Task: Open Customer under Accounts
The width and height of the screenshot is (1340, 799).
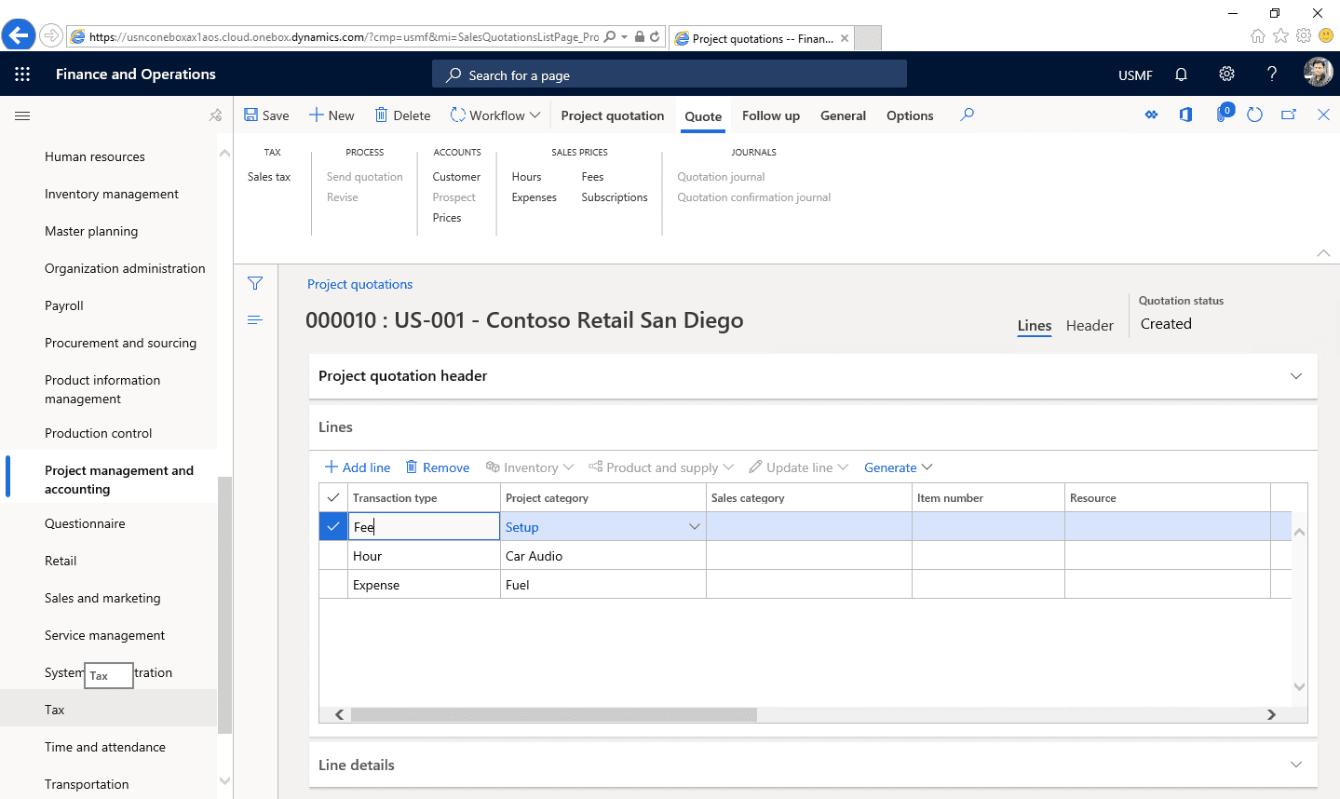Action: tap(456, 177)
